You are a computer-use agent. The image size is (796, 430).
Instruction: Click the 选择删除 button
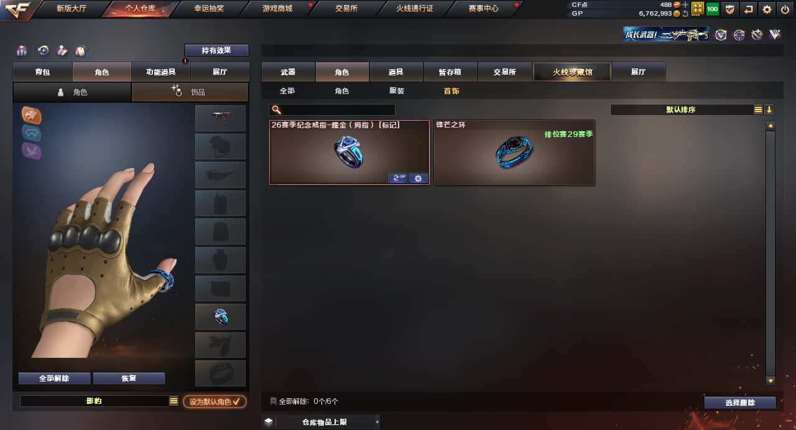point(740,403)
